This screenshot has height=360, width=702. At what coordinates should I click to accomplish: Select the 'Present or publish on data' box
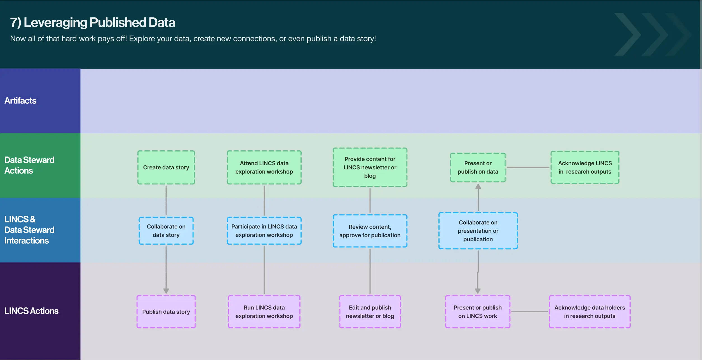(478, 167)
